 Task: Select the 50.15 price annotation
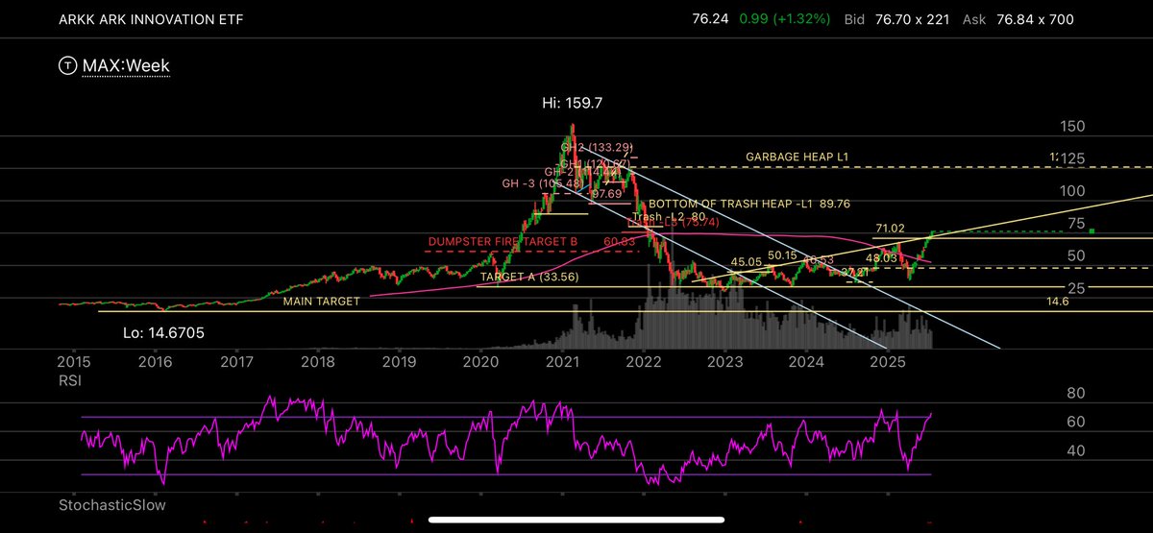tap(782, 255)
